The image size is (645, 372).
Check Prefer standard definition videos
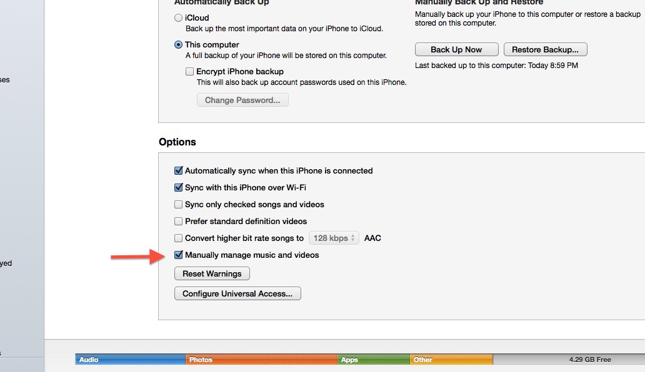179,222
